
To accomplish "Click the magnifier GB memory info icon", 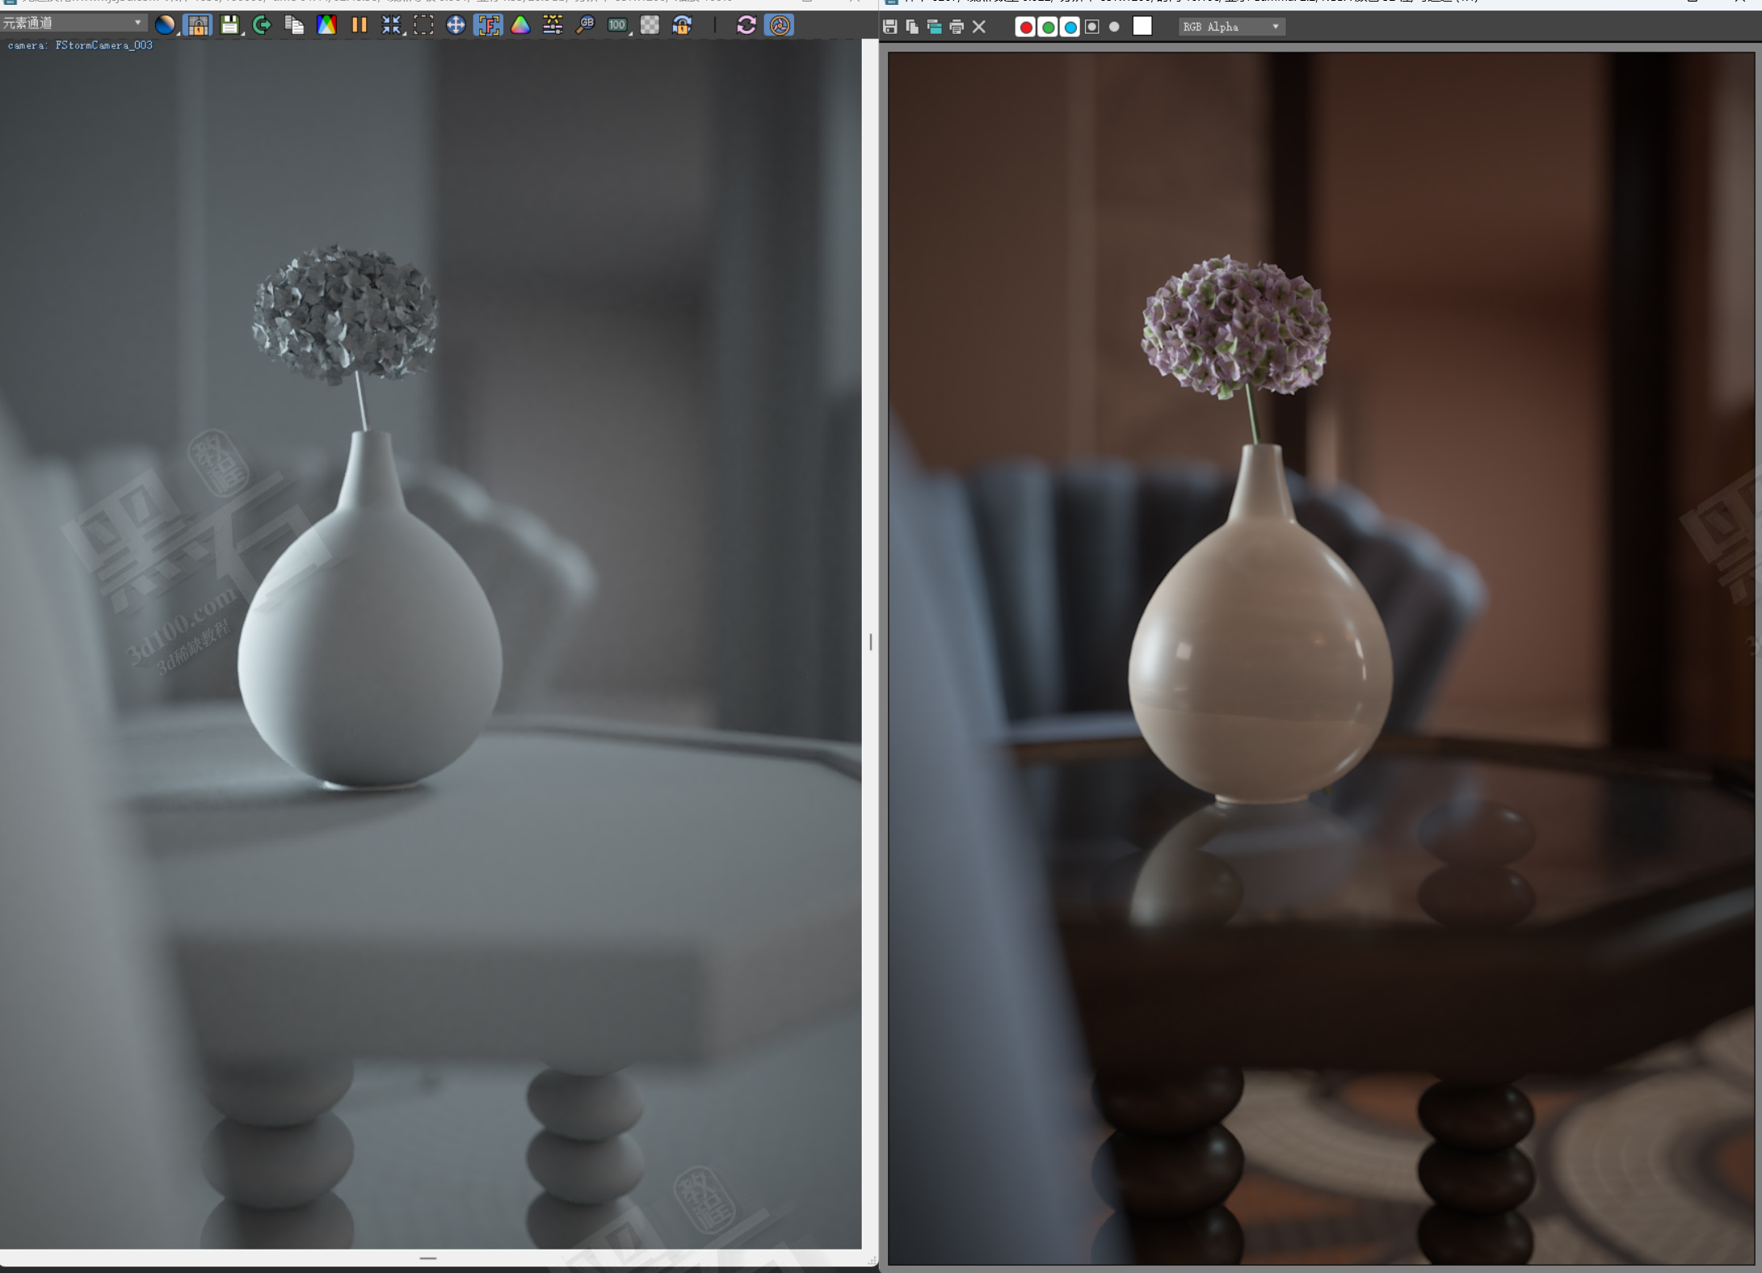I will tap(585, 25).
